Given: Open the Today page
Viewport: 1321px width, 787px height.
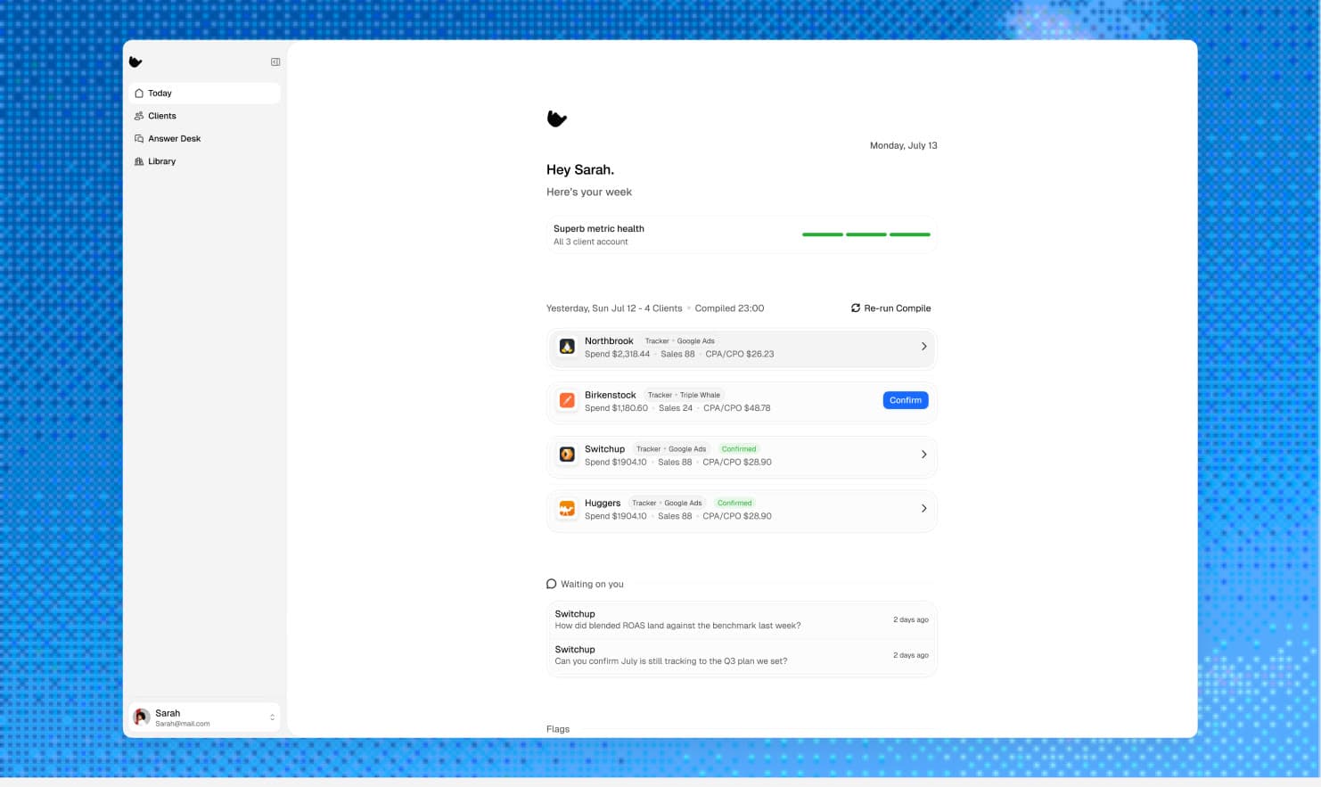Looking at the screenshot, I should 204,93.
